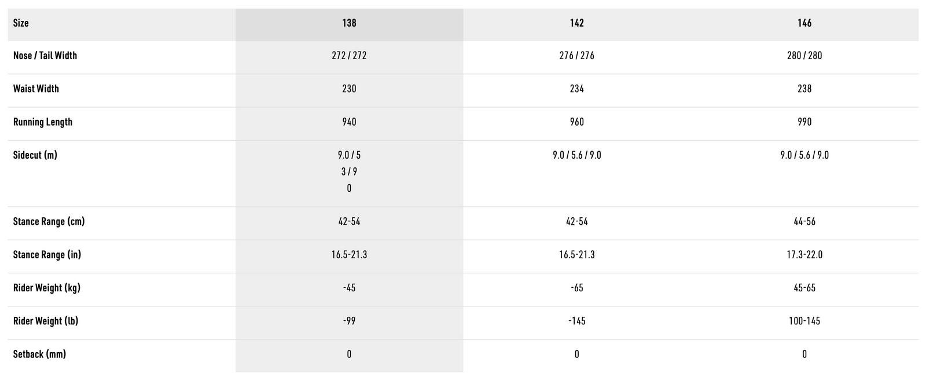Click the Setback (mm) row label
Image resolution: width=926 pixels, height=373 pixels.
pyautogui.click(x=39, y=354)
